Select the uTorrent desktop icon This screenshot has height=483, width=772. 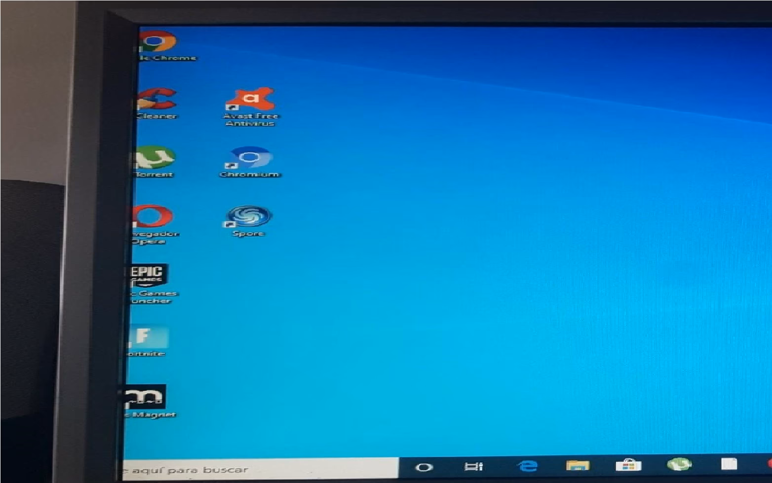[x=154, y=162]
